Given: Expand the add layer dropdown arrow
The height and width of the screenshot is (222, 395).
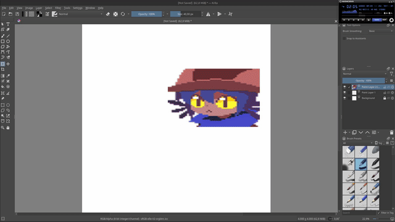Looking at the screenshot, I should point(350,133).
